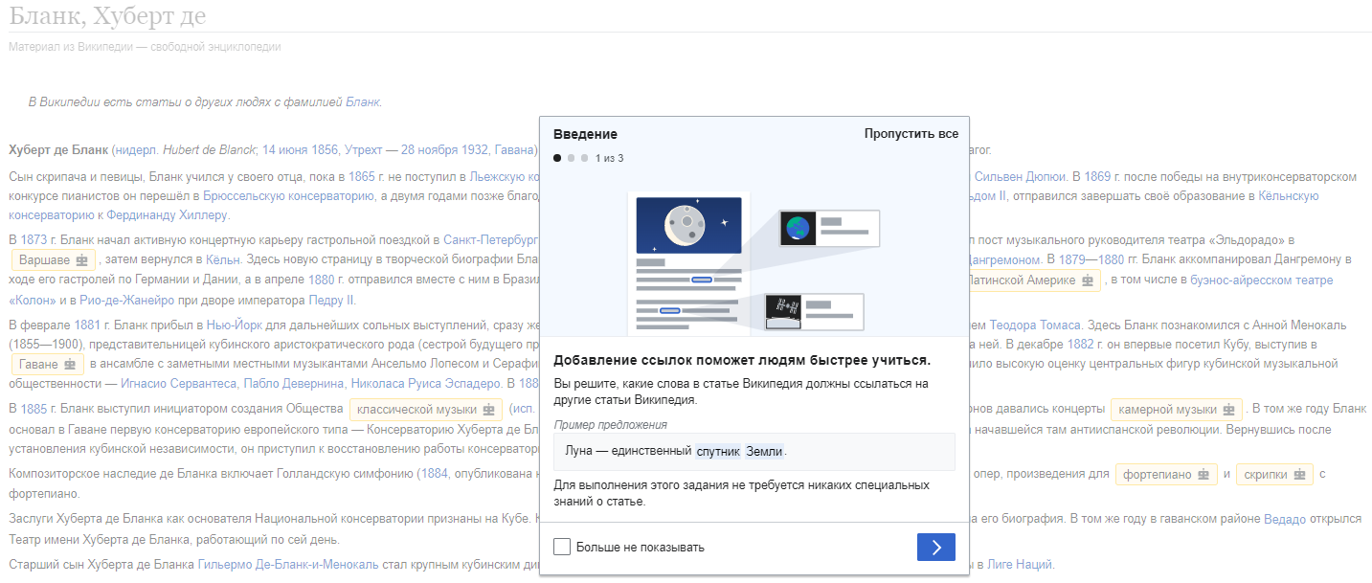This screenshot has width=1372, height=583.
Task: Open the "нидерл." language link
Action: [x=137, y=149]
